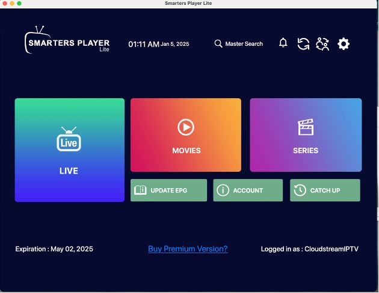Click the Expiration : May 02, 2025 text
379x293 pixels.
click(54, 249)
